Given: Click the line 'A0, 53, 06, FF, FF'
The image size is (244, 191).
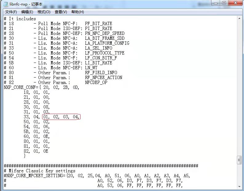Looking at the screenshot, I should (x=140, y=185).
